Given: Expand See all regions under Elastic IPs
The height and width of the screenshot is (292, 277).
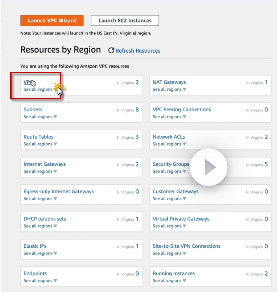Looking at the screenshot, I should [x=40, y=254].
